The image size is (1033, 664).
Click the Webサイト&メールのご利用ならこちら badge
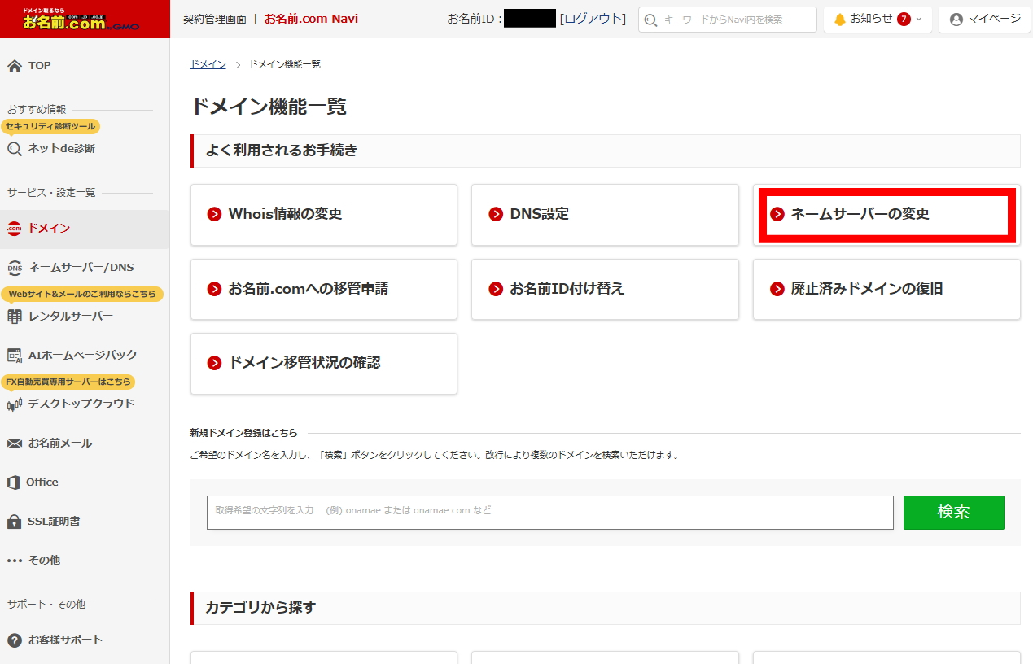coord(82,295)
